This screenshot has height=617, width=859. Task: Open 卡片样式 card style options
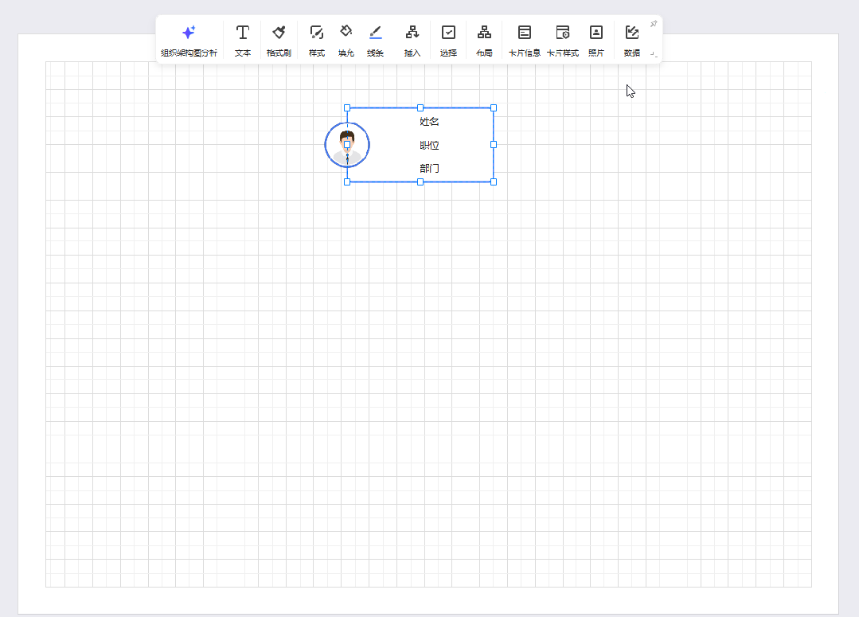pyautogui.click(x=563, y=41)
